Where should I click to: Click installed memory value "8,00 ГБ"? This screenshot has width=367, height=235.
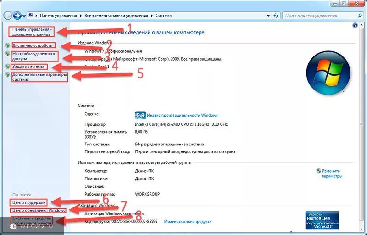click(141, 132)
